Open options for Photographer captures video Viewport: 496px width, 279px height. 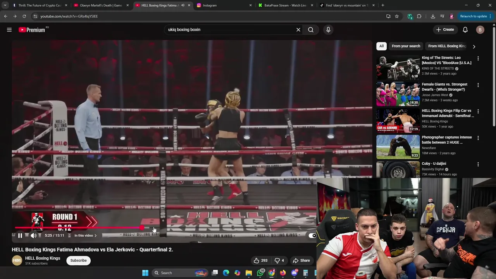tap(478, 138)
